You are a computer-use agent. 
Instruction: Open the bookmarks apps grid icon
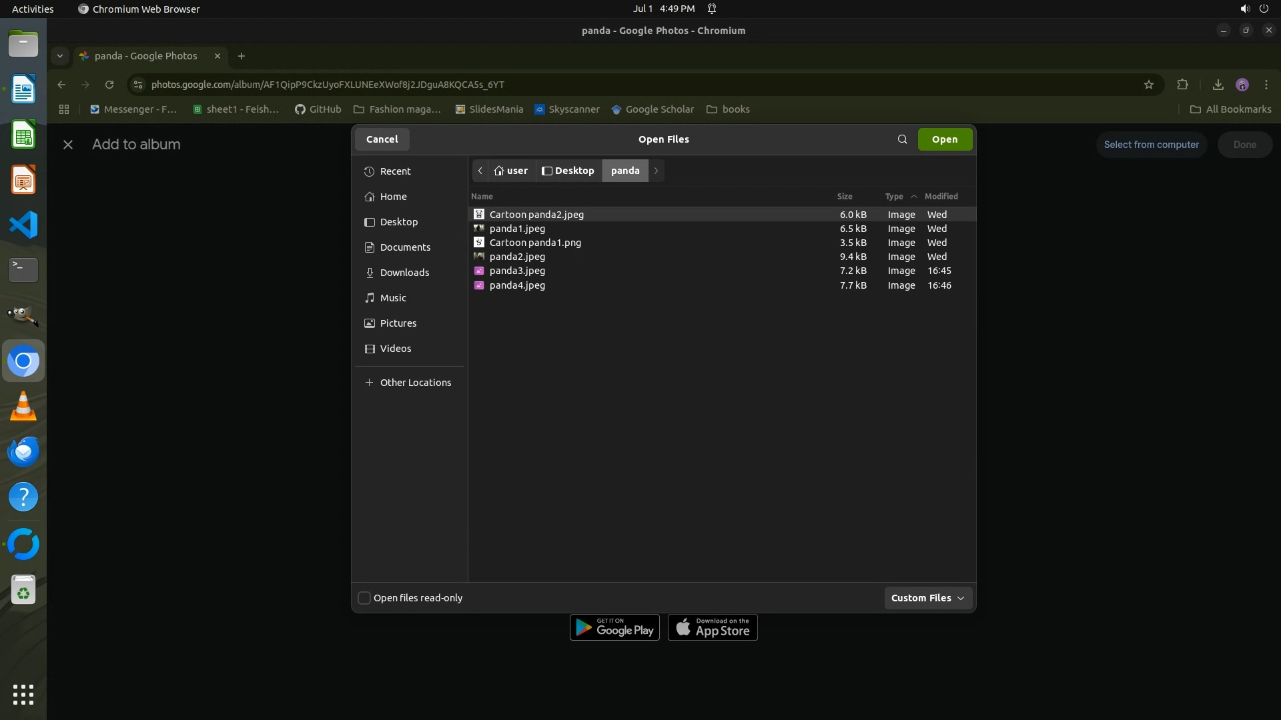[x=64, y=109]
